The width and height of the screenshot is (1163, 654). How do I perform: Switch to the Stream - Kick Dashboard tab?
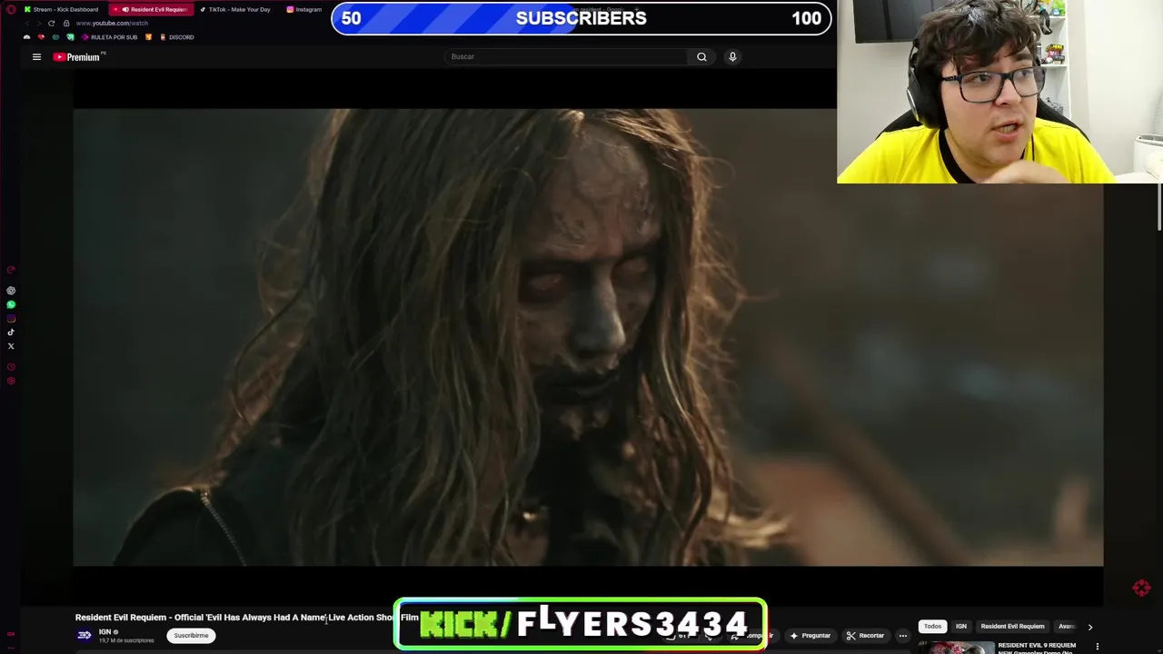61,9
